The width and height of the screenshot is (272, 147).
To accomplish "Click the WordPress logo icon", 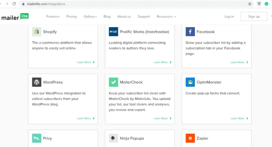I will click(x=37, y=82).
